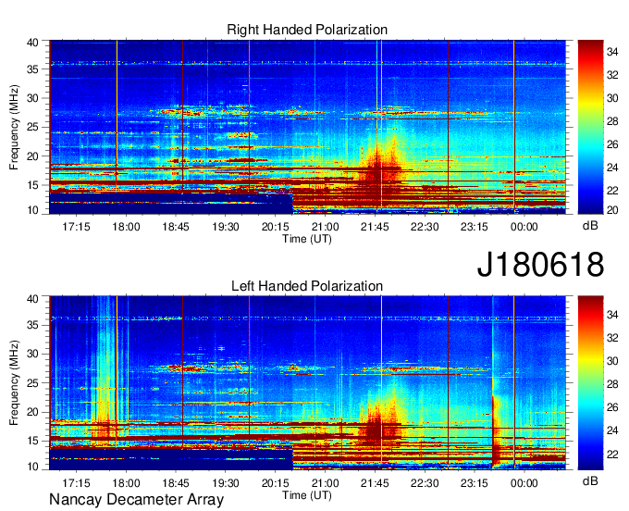The width and height of the screenshot is (629, 511).
Task: Click the 30 MHz tick of Right Handed plot
Action: 32,98
